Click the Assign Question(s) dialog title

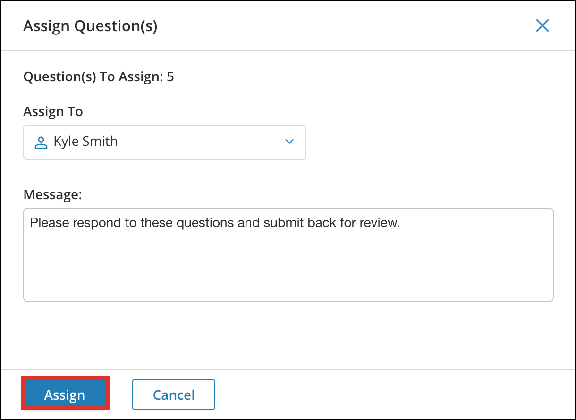click(x=90, y=26)
